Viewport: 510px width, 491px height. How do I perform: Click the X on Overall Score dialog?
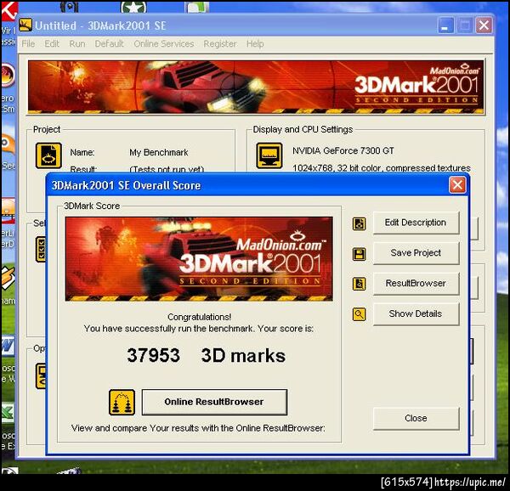[457, 185]
